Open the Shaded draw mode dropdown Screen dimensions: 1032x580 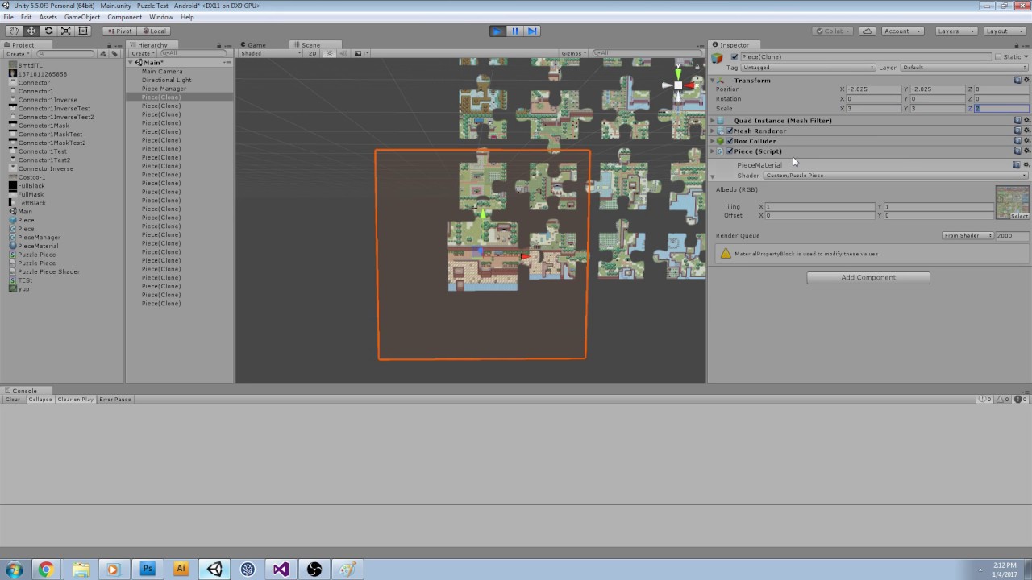tap(271, 53)
